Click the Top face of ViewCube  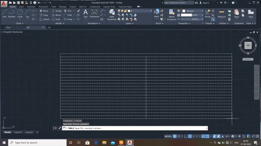(x=248, y=45)
